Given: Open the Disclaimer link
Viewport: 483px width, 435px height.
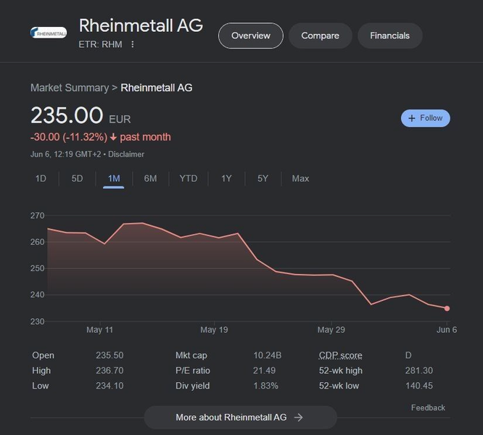Looking at the screenshot, I should (x=126, y=154).
